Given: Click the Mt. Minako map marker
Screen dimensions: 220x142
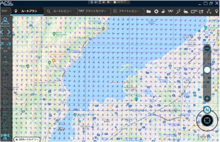Looking at the screenshot, I should coord(28,66).
